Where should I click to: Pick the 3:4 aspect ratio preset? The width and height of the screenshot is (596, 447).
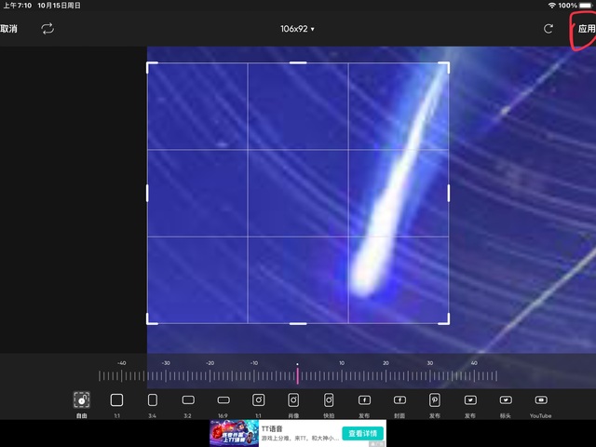click(152, 400)
